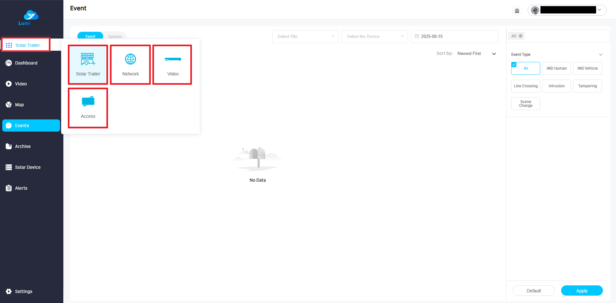
Task: Open the Solar Trailer app switcher menu
Action: point(26,45)
